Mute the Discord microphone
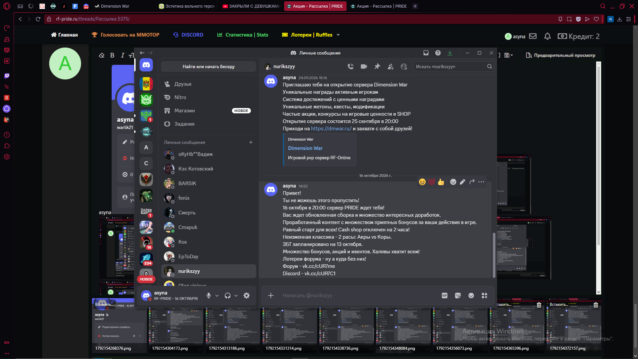Screen dimensions: 638x359 pos(209,296)
